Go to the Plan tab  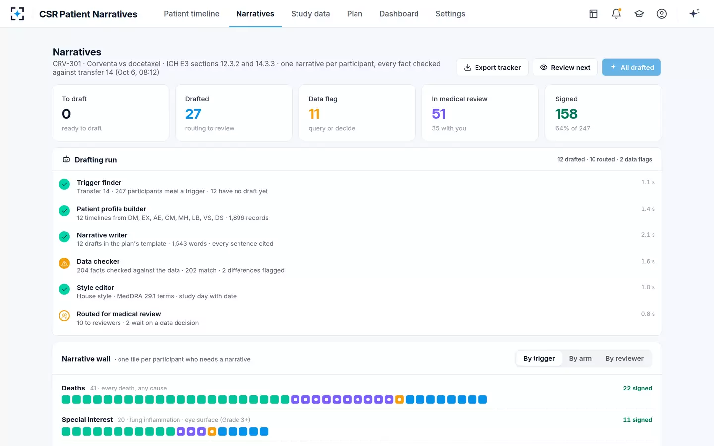coord(355,14)
